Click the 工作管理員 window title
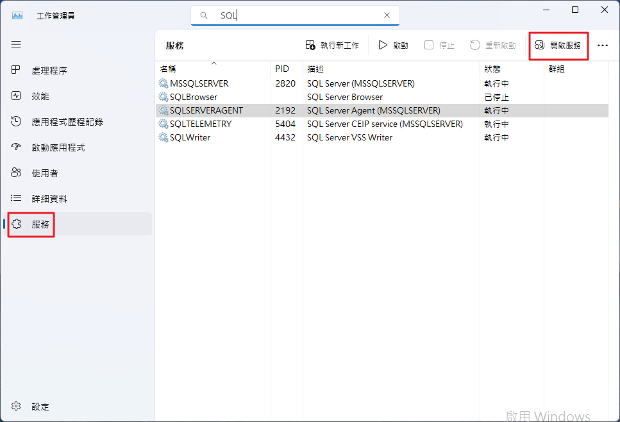This screenshot has height=422, width=620. [56, 16]
